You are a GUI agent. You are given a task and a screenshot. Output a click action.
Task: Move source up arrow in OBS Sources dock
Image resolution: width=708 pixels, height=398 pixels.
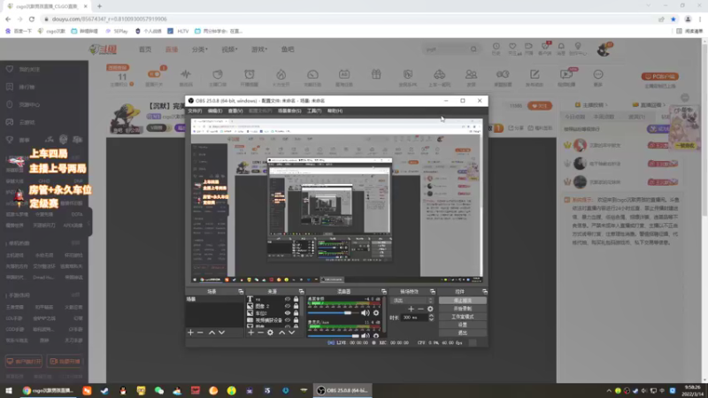[281, 333]
